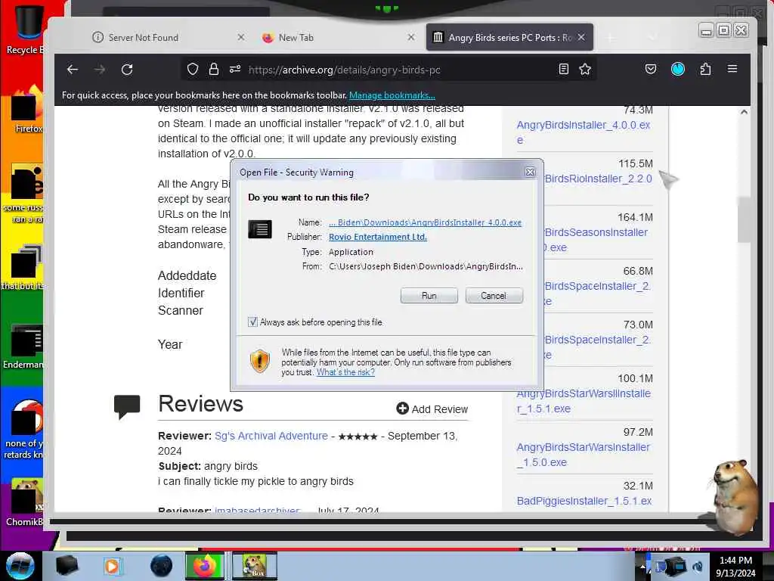Screen dimensions: 774x581
Task: Open the Rovio Entertainment Ltd. publisher link
Action: click(x=378, y=237)
